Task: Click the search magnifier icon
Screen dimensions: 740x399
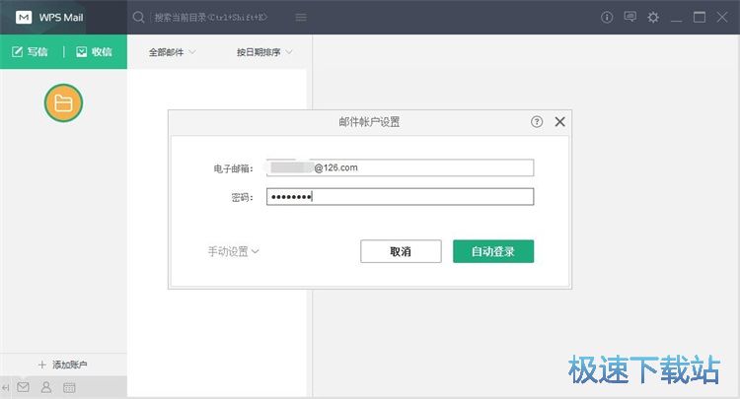Action: click(x=138, y=18)
